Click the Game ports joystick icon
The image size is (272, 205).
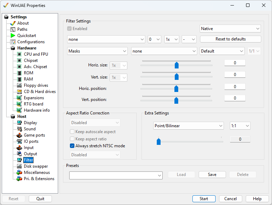(x=19, y=135)
